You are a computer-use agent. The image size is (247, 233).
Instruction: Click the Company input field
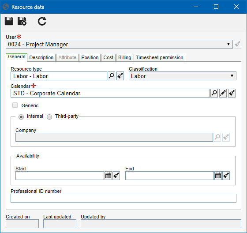pos(114,137)
